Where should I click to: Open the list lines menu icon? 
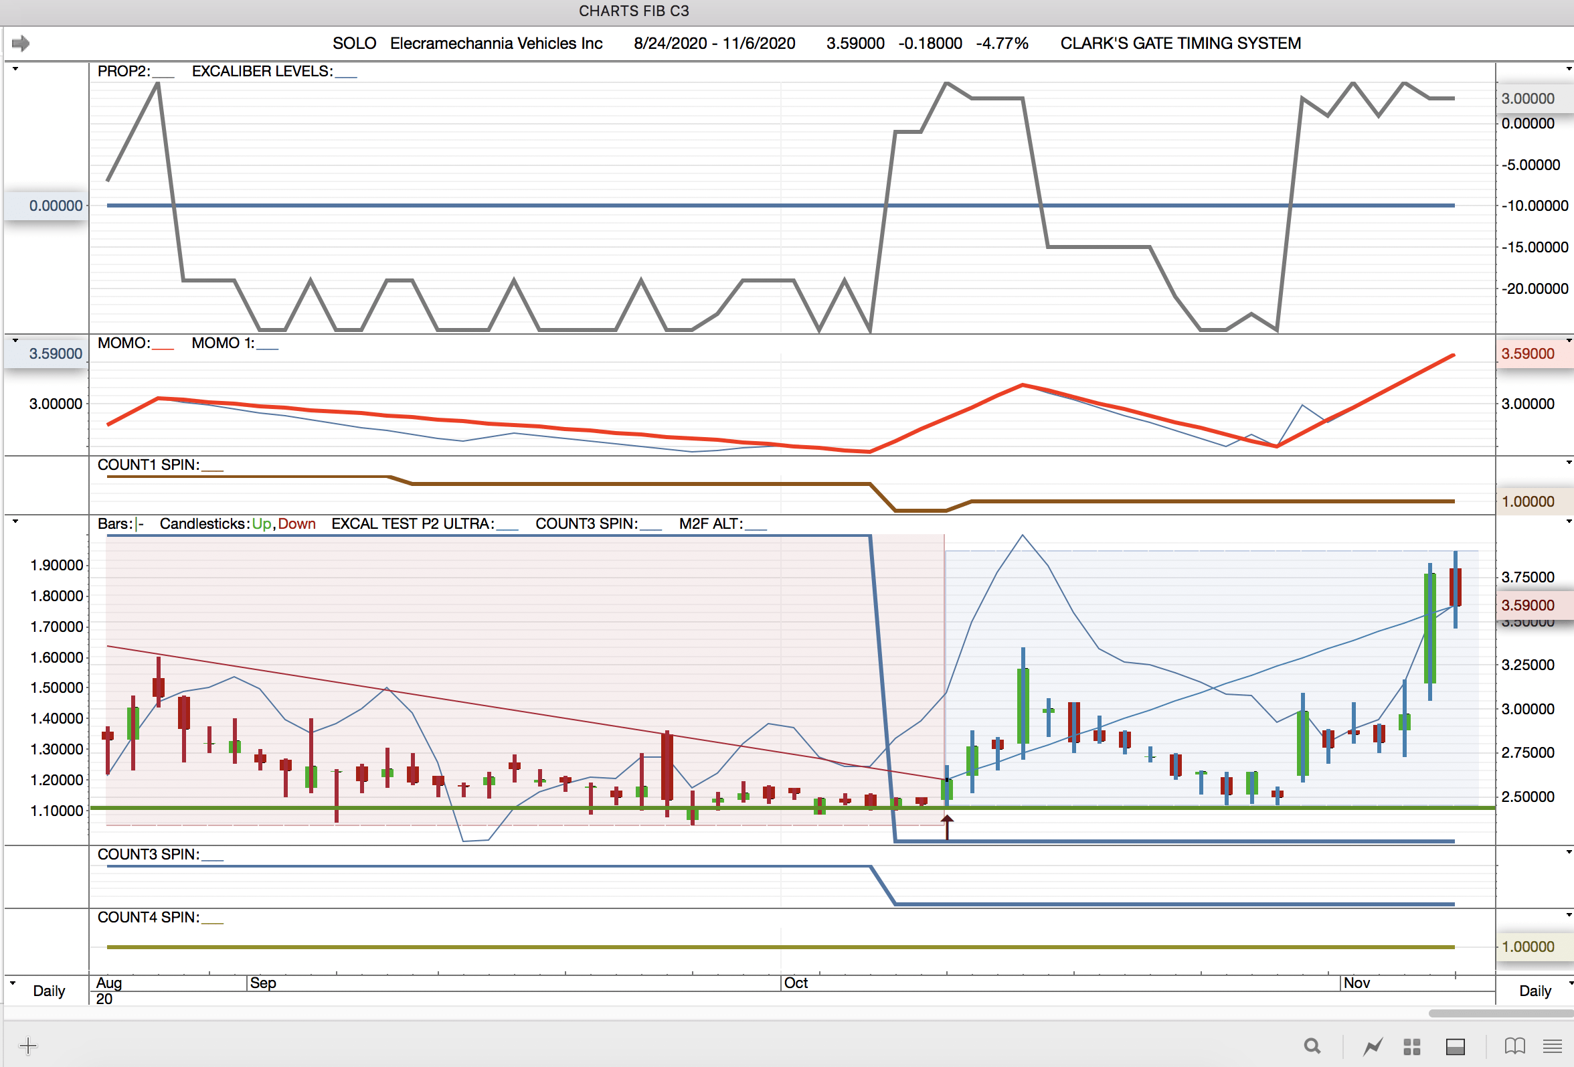coord(1553,1047)
